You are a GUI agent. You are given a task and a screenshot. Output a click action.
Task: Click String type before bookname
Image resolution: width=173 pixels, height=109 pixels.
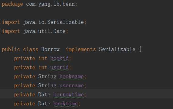(x=47, y=76)
